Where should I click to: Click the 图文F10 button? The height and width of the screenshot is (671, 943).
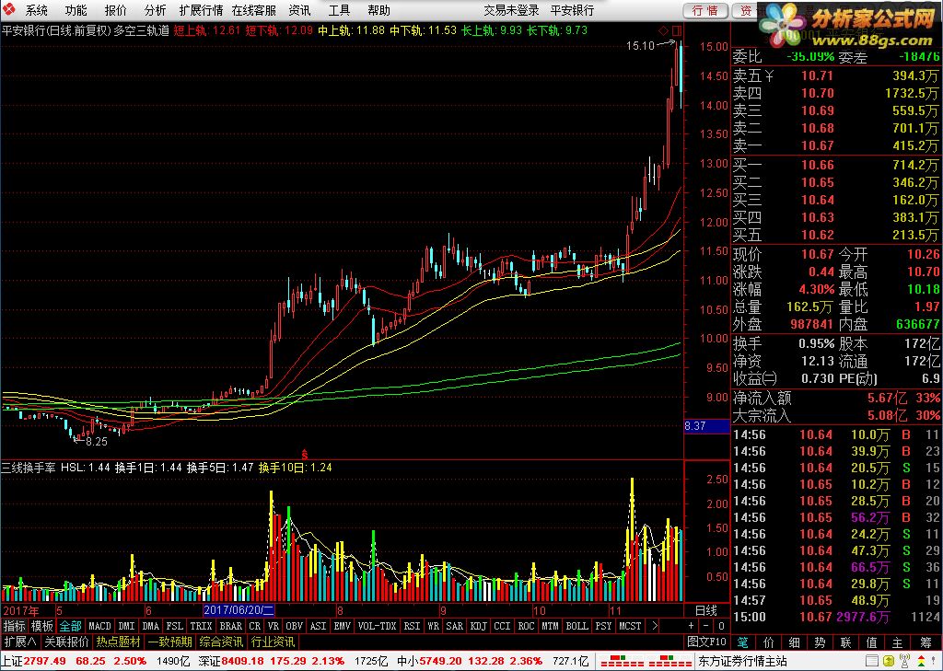click(707, 642)
